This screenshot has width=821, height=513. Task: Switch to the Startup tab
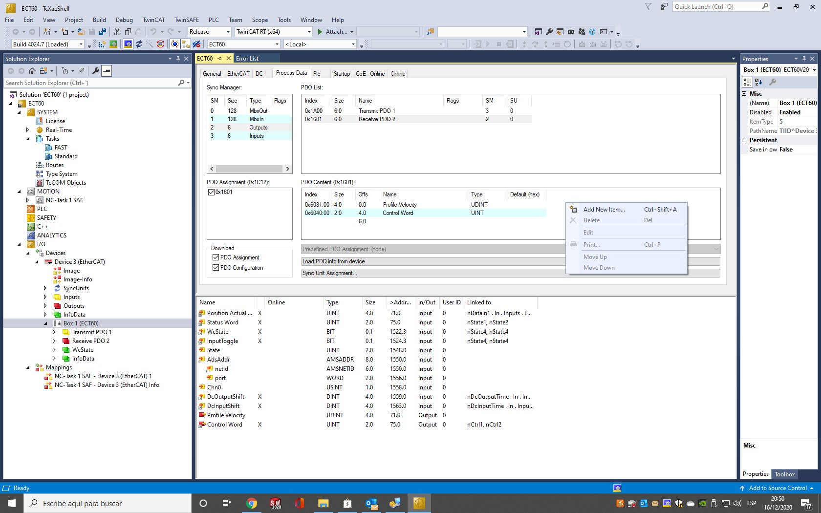pos(342,74)
